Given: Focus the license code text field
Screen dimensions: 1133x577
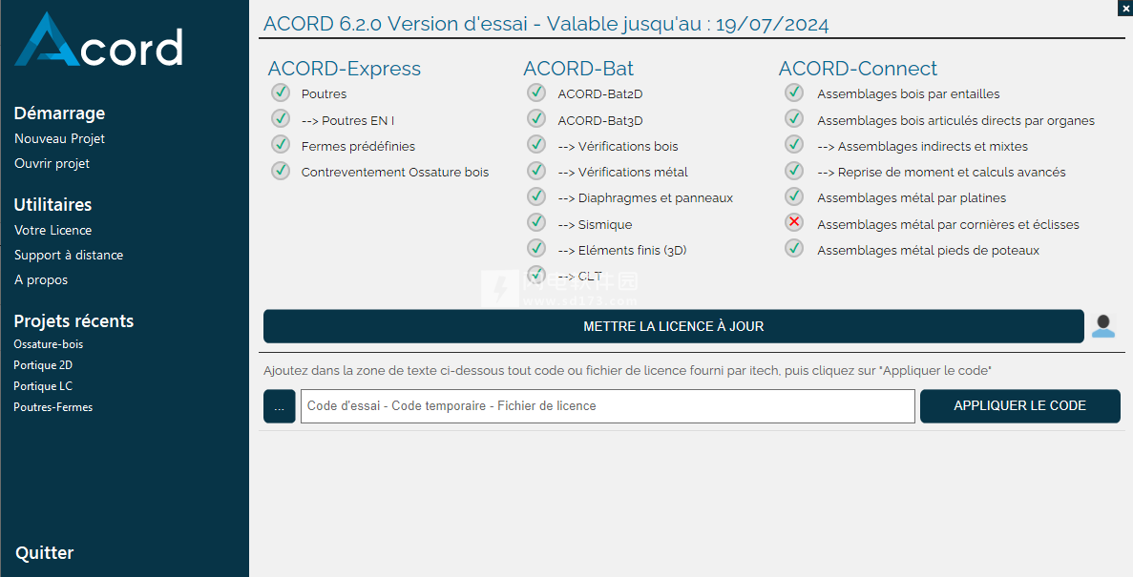Looking at the screenshot, I should [608, 406].
